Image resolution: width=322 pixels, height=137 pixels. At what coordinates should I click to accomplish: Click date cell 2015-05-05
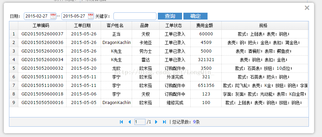point(84,102)
